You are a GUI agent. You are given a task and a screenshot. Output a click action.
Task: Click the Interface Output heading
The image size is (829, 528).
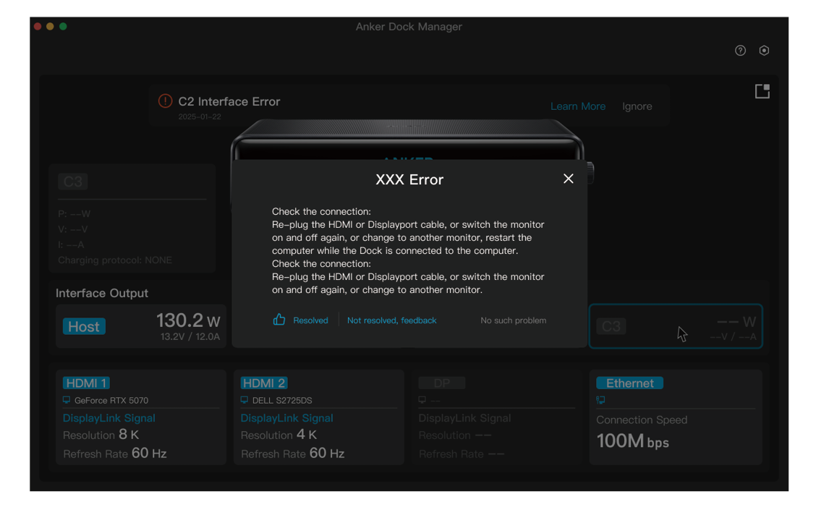tap(102, 294)
